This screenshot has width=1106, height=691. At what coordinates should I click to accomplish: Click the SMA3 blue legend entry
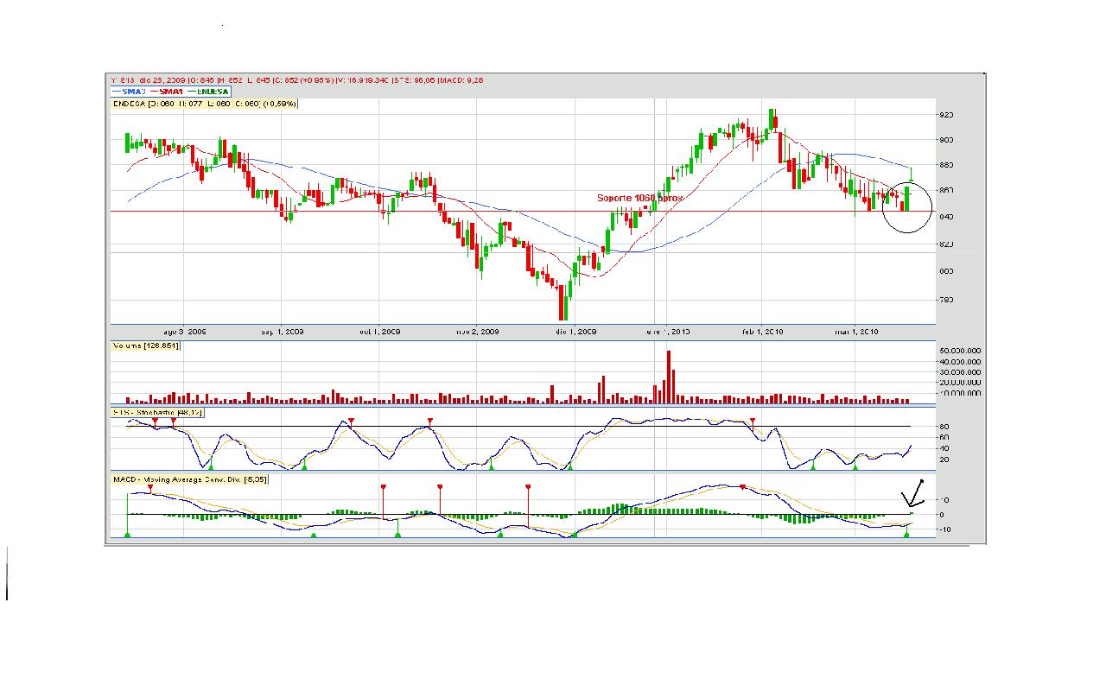[x=128, y=91]
